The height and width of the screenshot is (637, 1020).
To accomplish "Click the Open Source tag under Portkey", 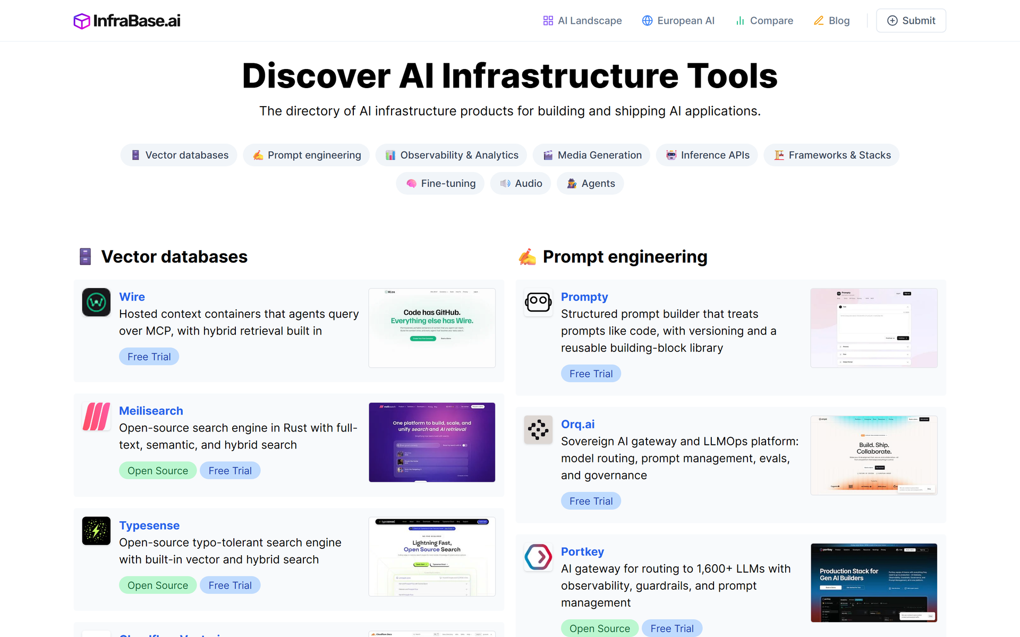I will tap(600, 629).
